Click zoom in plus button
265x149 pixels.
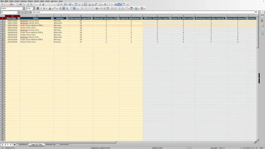click(257, 148)
